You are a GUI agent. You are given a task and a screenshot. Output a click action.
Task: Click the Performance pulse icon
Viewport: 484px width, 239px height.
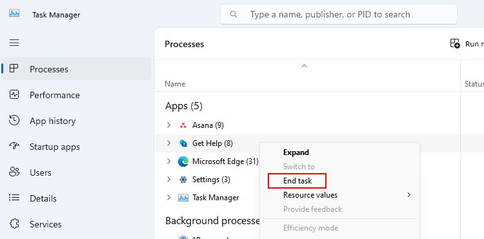[x=14, y=94]
